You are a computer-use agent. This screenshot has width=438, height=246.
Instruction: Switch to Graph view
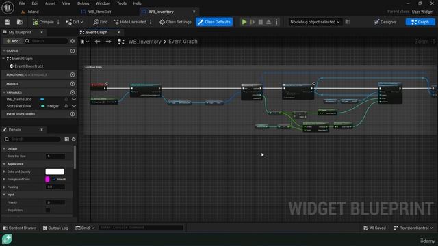click(x=420, y=22)
